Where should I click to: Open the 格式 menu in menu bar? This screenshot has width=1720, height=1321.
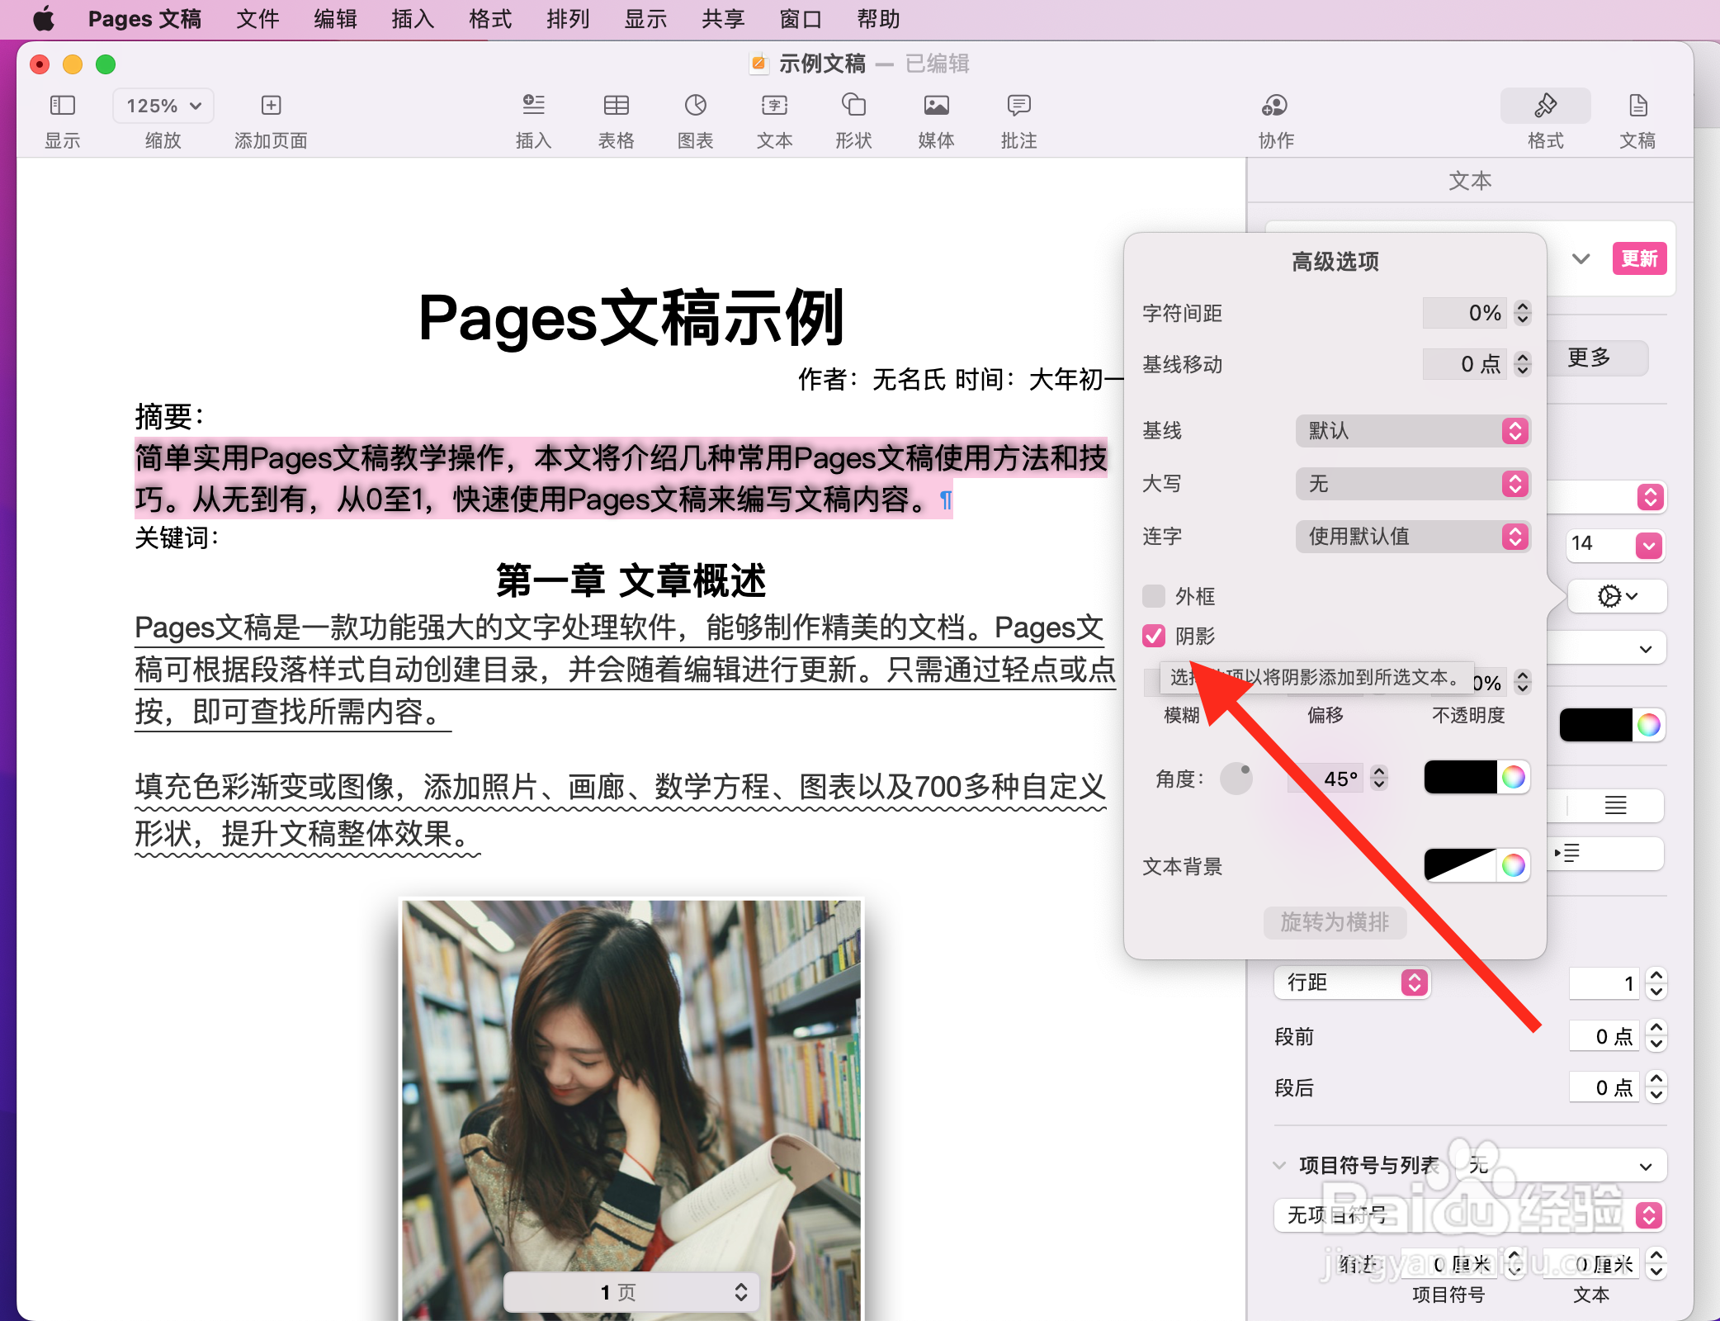tap(490, 18)
